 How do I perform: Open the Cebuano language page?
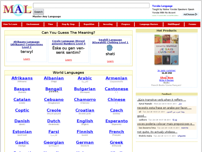tap(54, 100)
